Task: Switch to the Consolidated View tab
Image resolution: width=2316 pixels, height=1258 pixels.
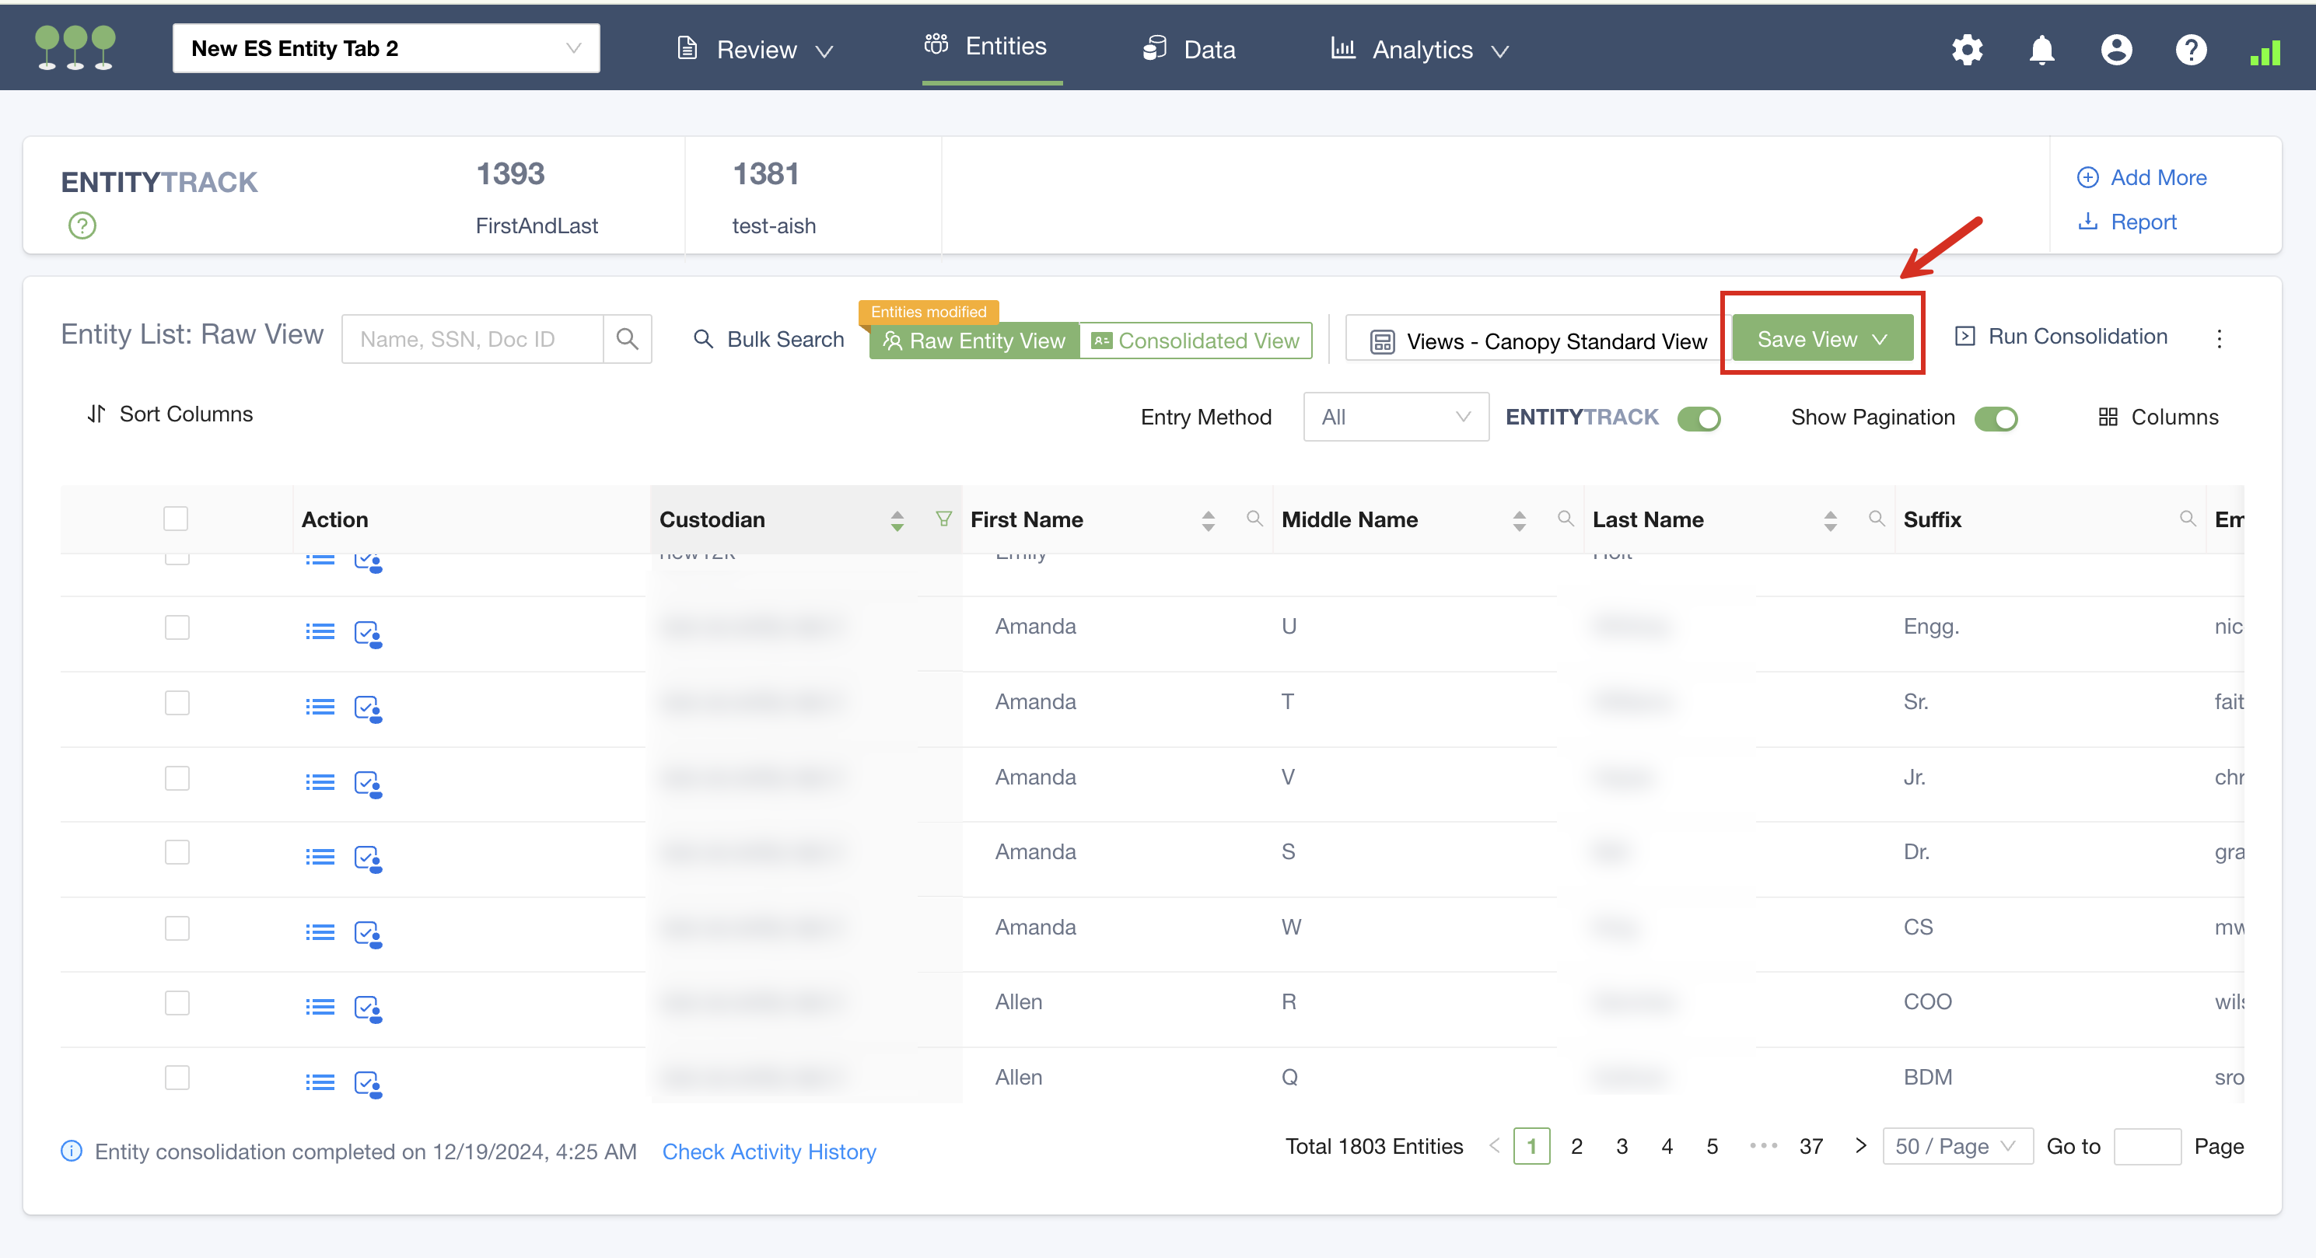Action: [x=1195, y=341]
